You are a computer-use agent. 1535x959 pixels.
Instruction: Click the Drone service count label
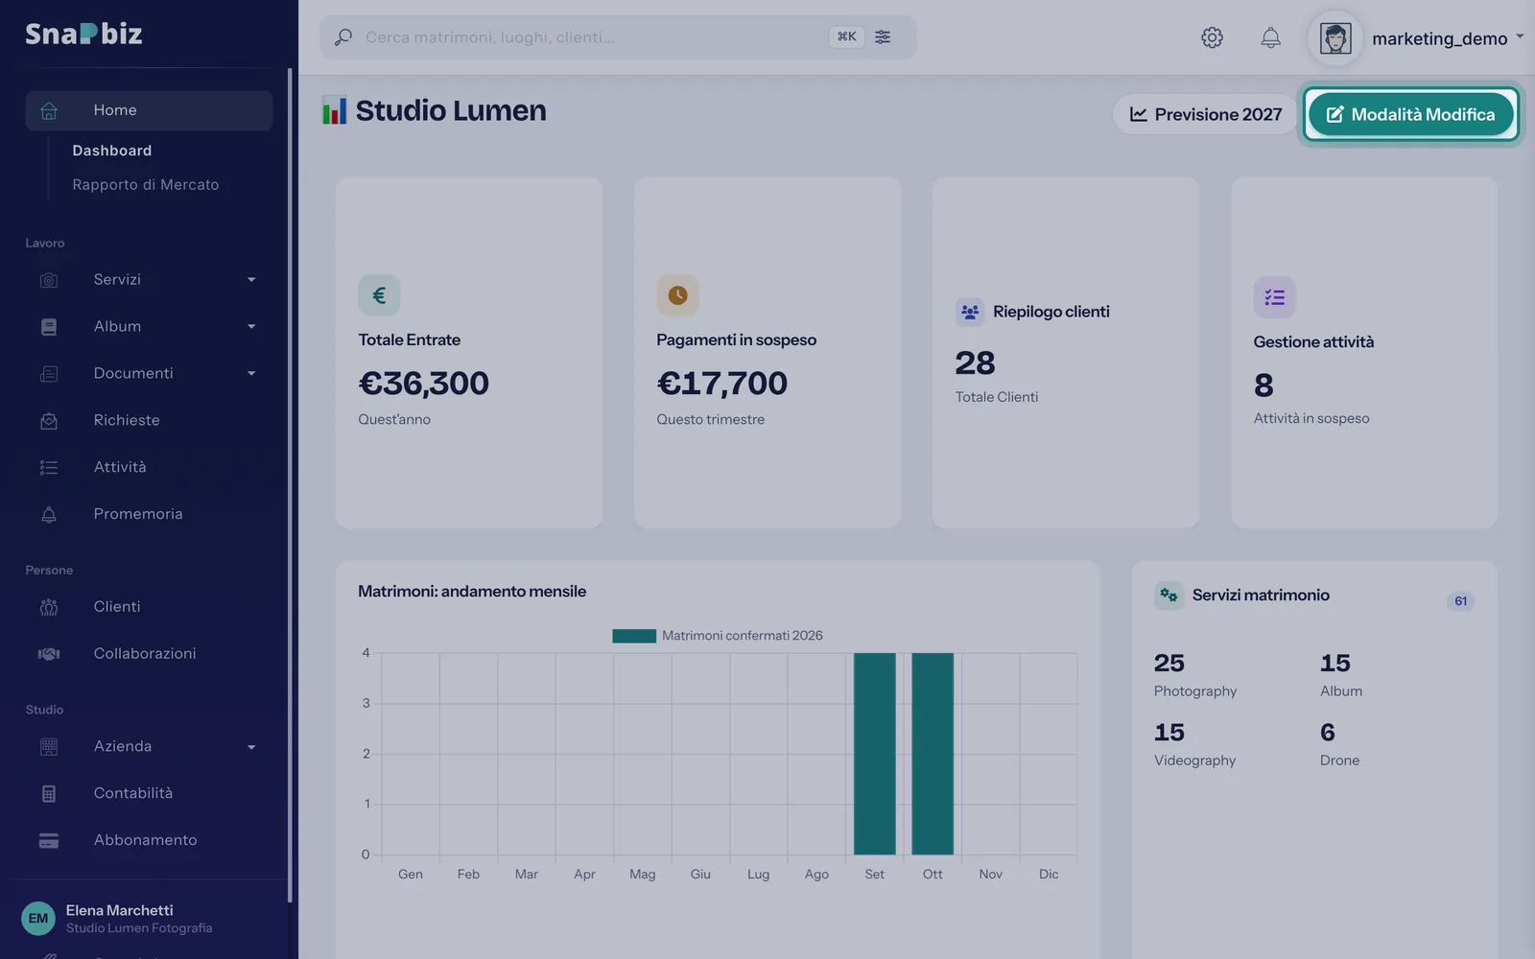1339,760
